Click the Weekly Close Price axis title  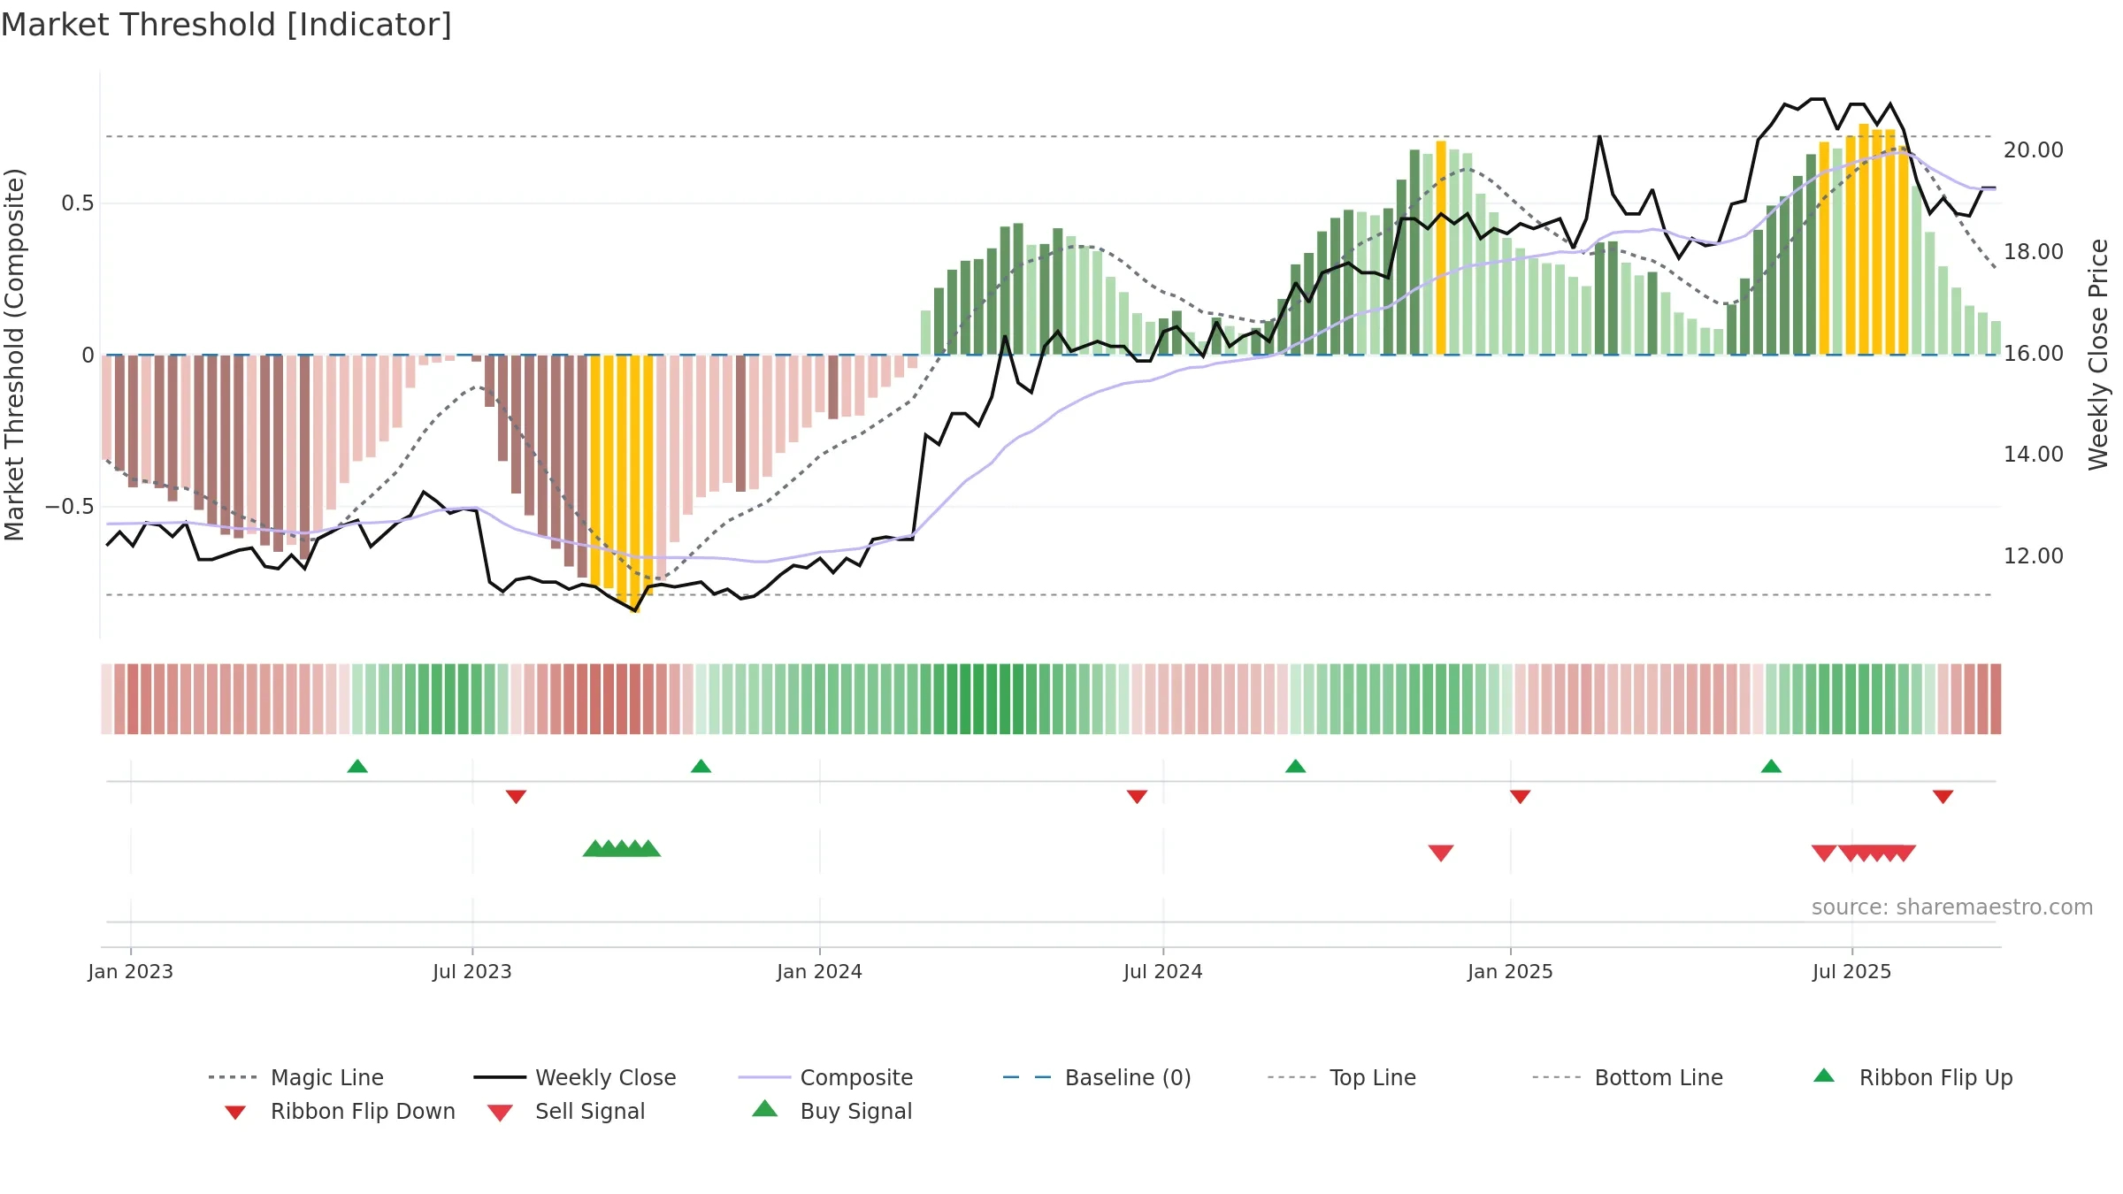pyautogui.click(x=2098, y=355)
